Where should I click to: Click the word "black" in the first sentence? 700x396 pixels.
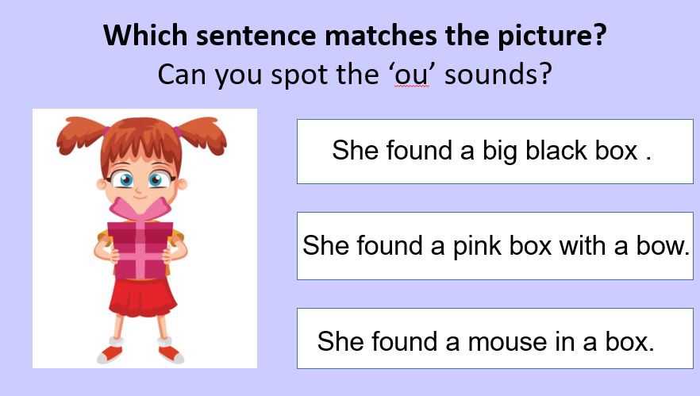pyautogui.click(x=549, y=150)
